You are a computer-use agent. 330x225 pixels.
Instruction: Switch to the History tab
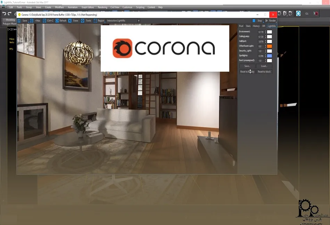256,26
